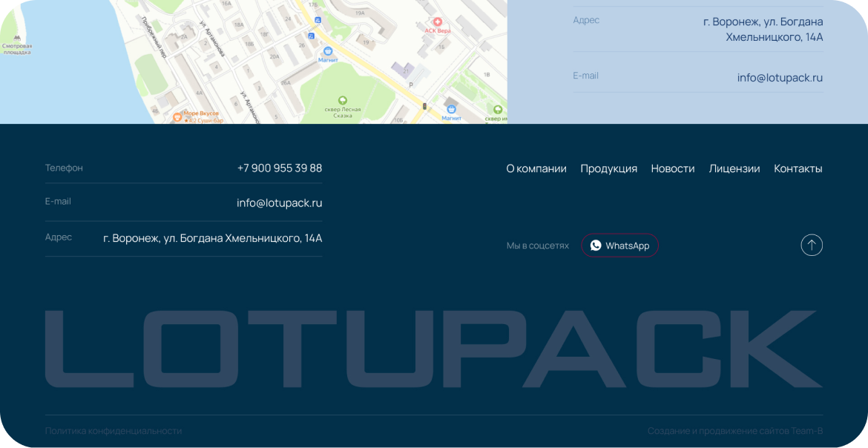Click the Смотровая площадка viewpoint marker
This screenshot has width=868, height=448.
(16, 38)
